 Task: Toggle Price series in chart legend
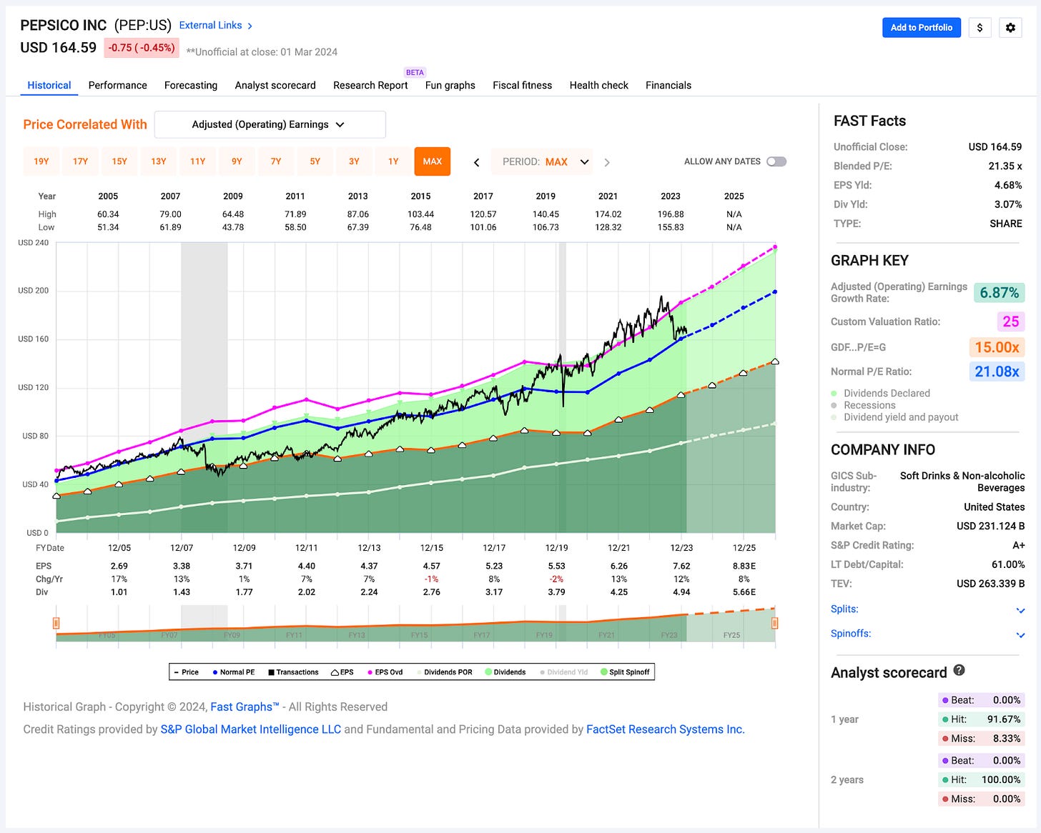tap(187, 672)
